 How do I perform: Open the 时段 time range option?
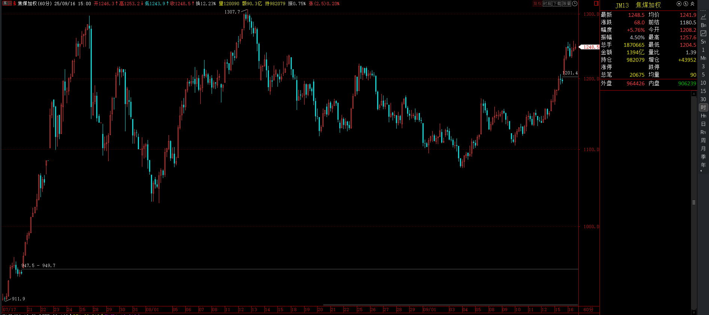point(547,3)
